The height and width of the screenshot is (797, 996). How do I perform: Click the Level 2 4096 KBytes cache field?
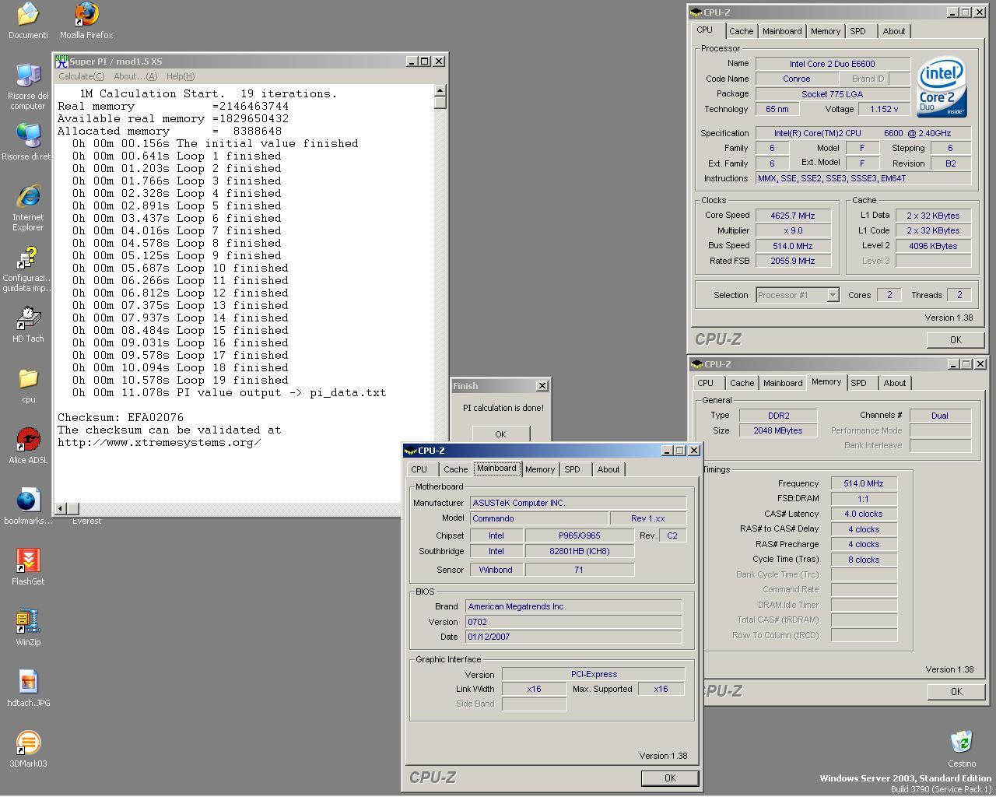[933, 246]
